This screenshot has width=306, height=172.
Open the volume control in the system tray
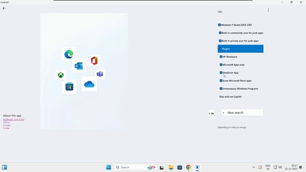click(x=280, y=167)
